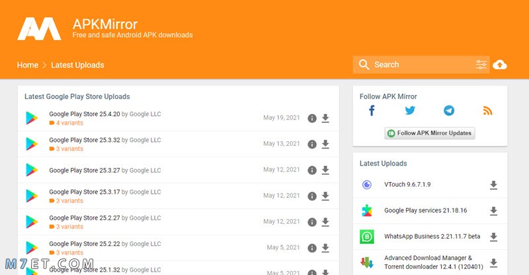Download Advanced Download Manager 12.4.1

pyautogui.click(x=493, y=262)
